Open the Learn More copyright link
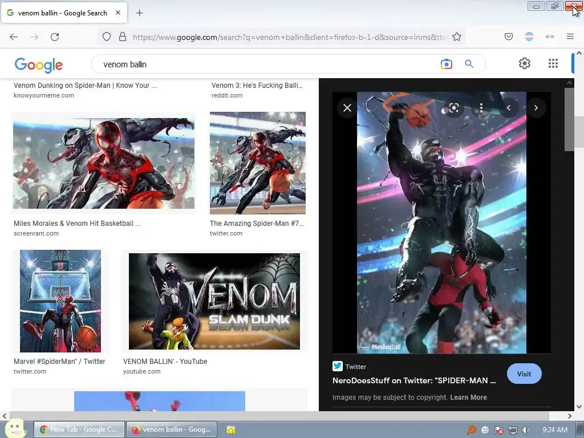Viewport: 584px width, 438px height. click(468, 398)
